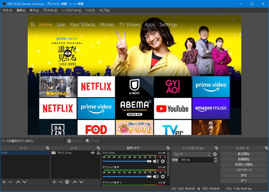Click the search magnifier in Fire TV preview
Viewport: 269px width, 192px height.
coord(33,24)
